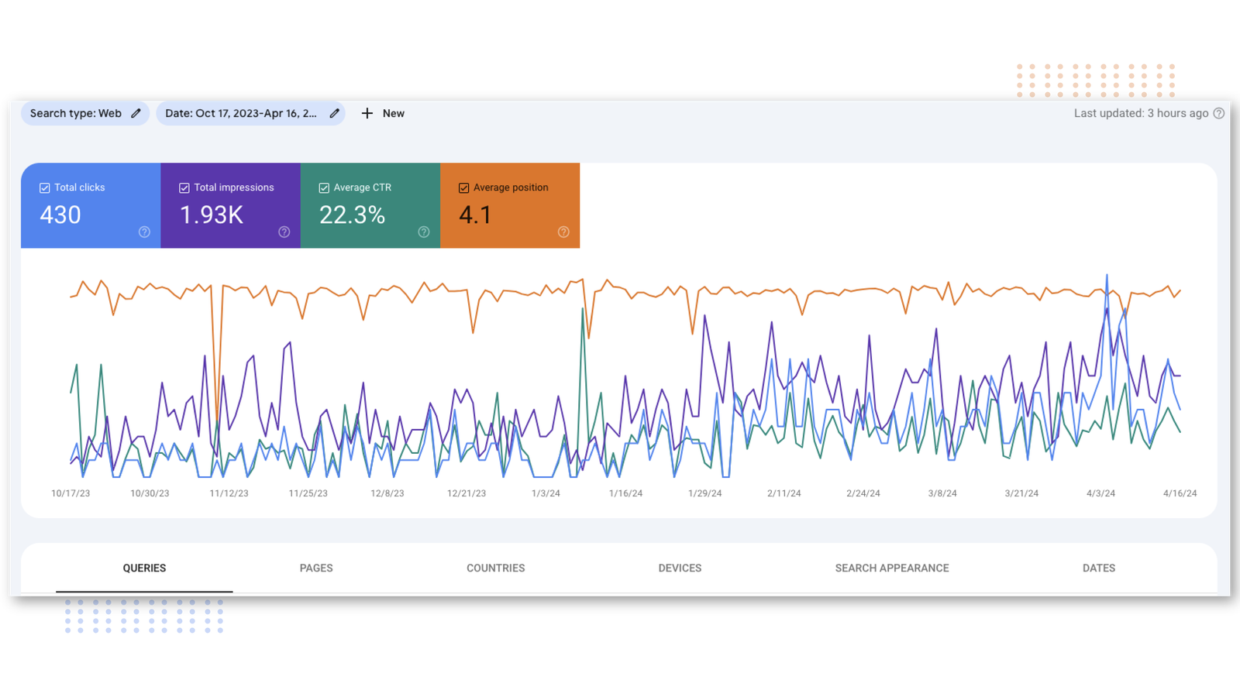Image resolution: width=1240 pixels, height=697 pixels.
Task: Open help icon in Average position card
Action: click(x=563, y=232)
